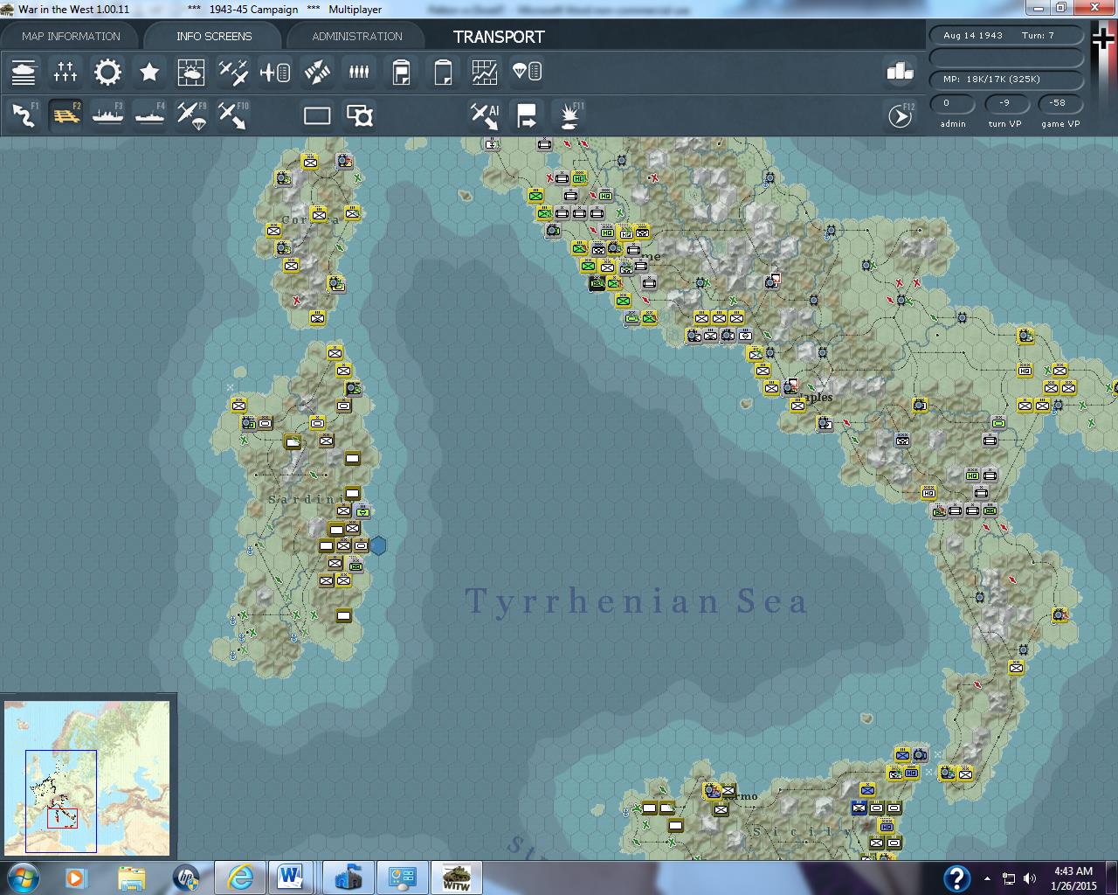The width and height of the screenshot is (1118, 895).
Task: Select Naval transport mode F3
Action: (107, 115)
